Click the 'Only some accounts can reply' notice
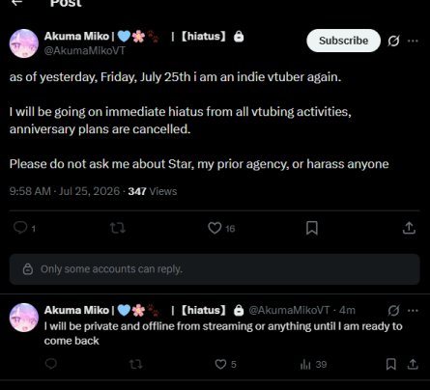Image resolution: width=430 pixels, height=390 pixels. [215, 269]
